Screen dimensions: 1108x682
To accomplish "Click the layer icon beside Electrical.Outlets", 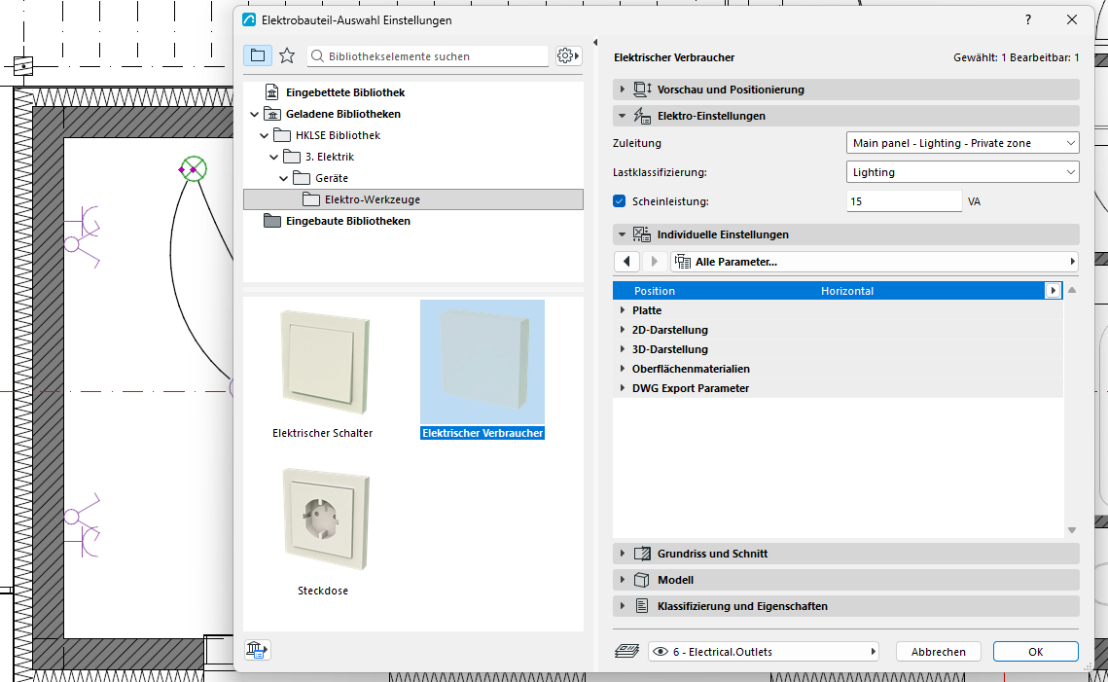I will (x=626, y=652).
